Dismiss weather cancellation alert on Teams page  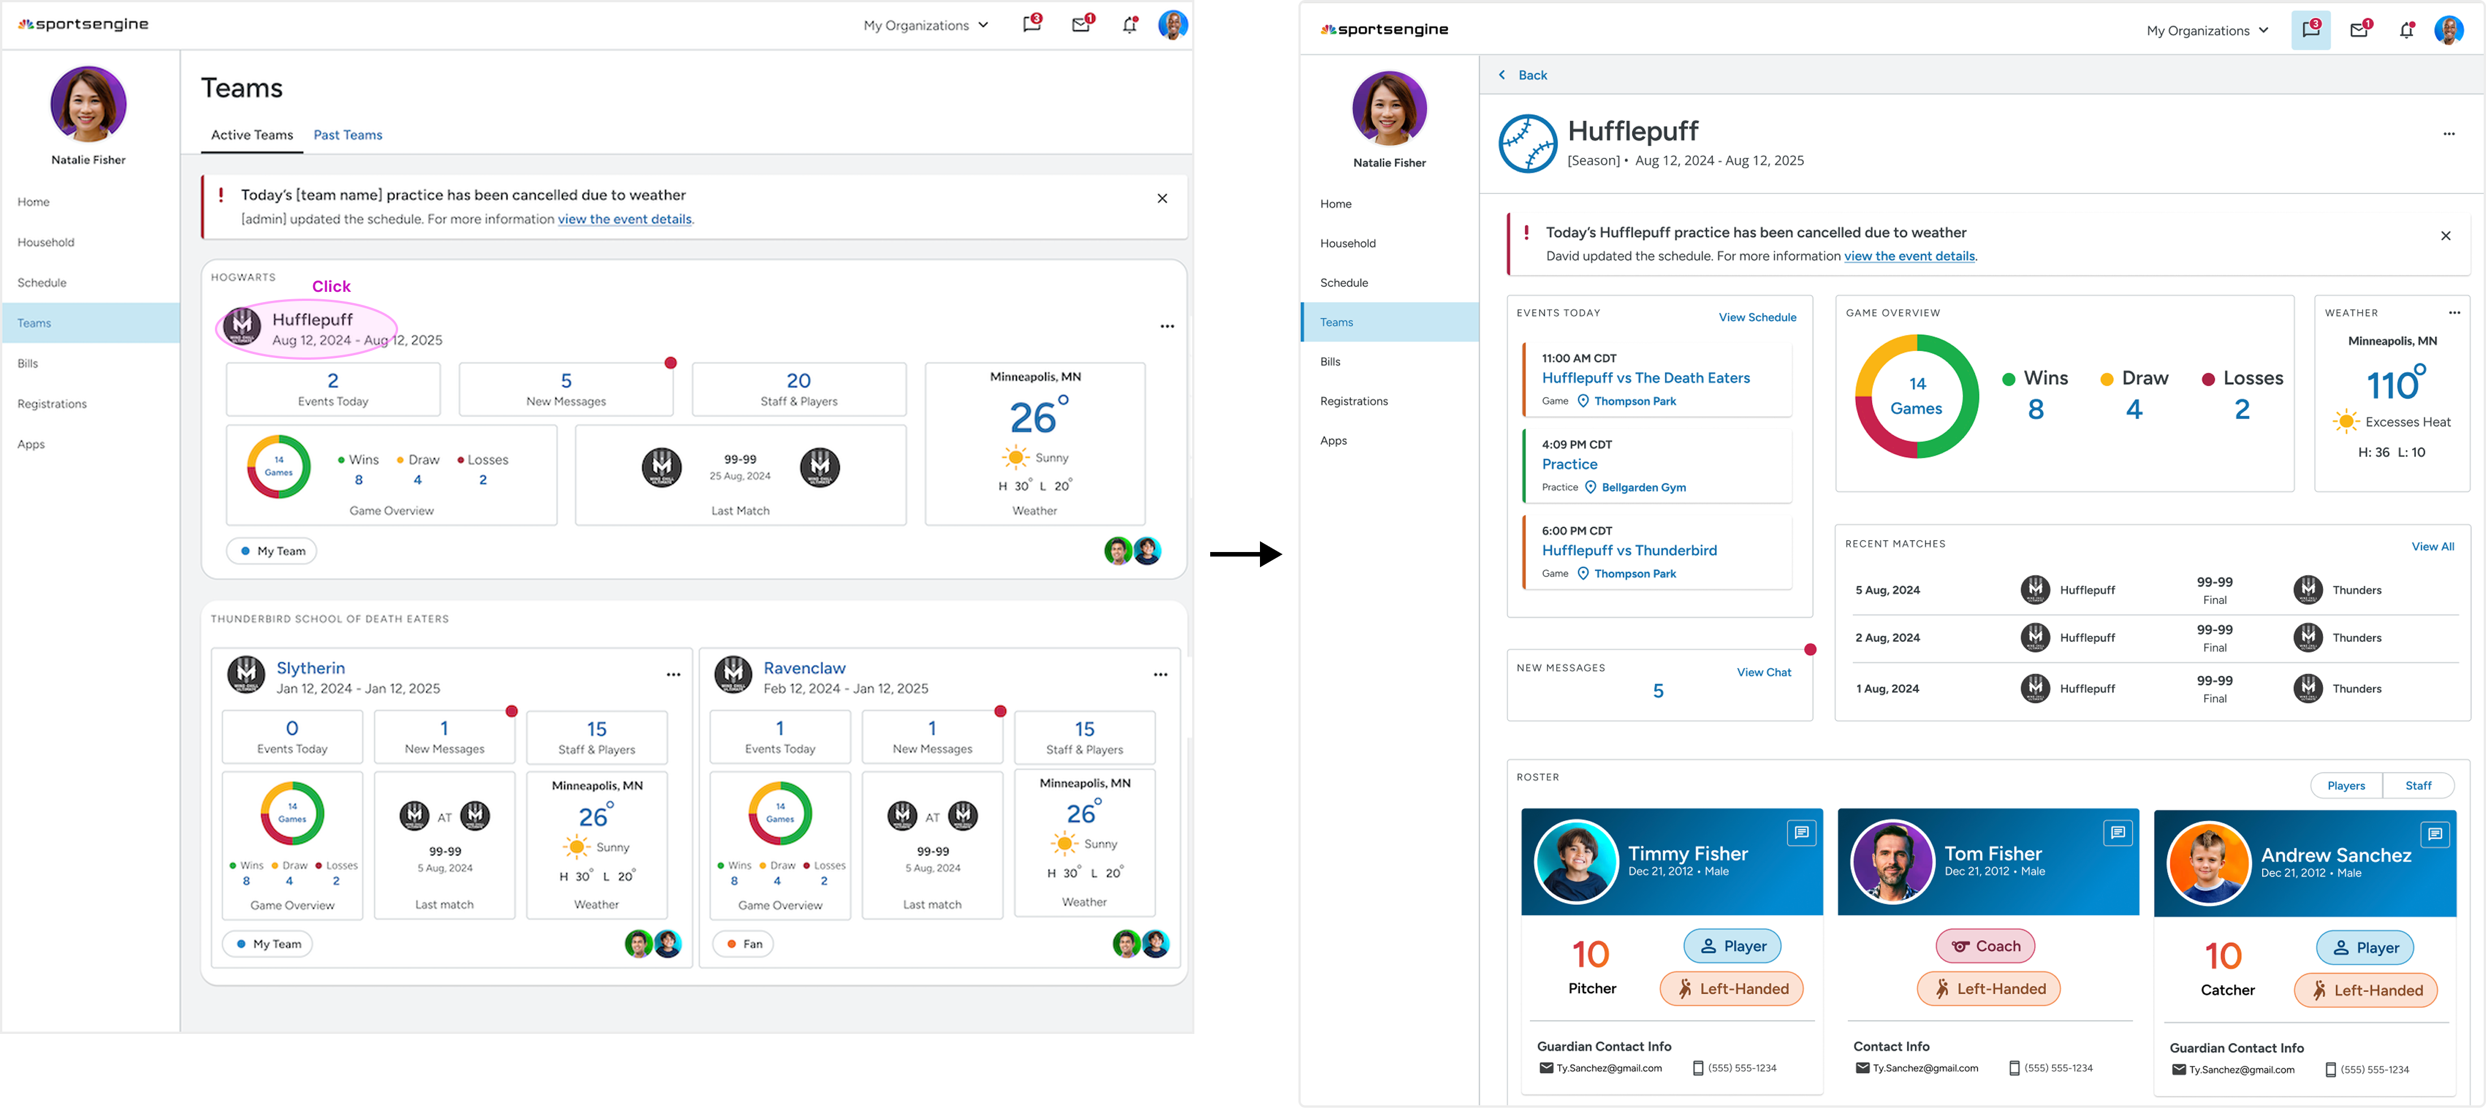click(x=1162, y=199)
